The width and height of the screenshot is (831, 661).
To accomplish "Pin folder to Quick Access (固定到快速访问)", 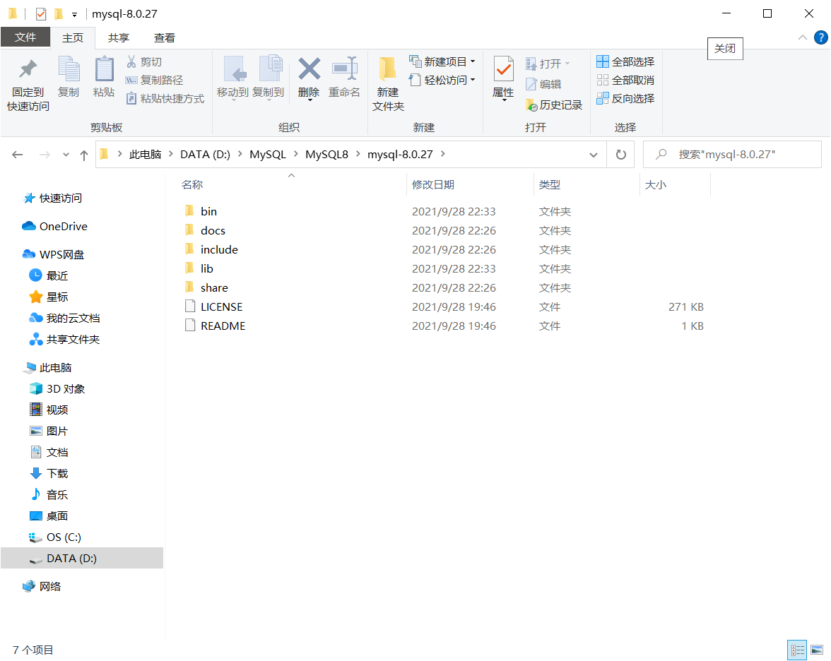I will [28, 85].
